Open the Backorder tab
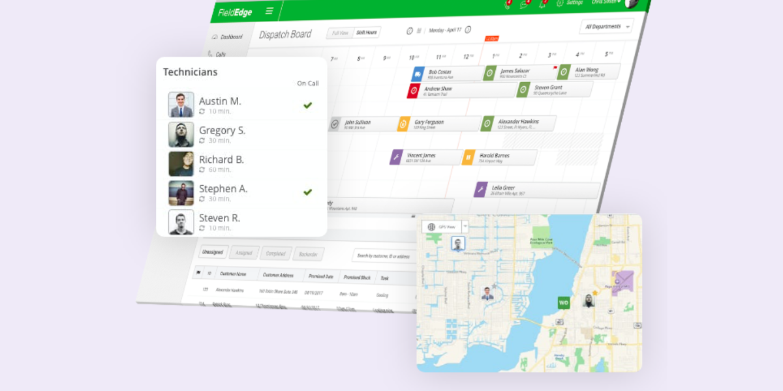This screenshot has height=391, width=783. (307, 253)
